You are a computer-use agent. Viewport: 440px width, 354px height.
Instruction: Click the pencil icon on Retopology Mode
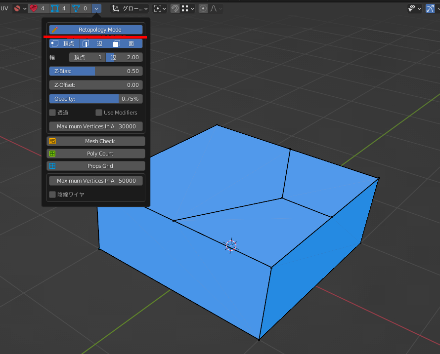[x=55, y=30]
